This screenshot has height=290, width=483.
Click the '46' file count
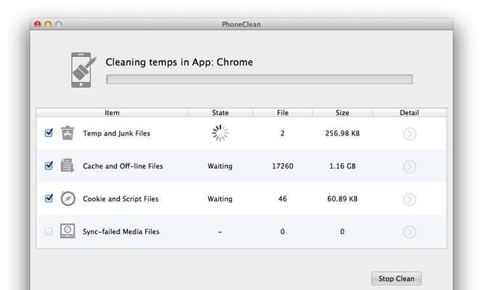(x=282, y=199)
